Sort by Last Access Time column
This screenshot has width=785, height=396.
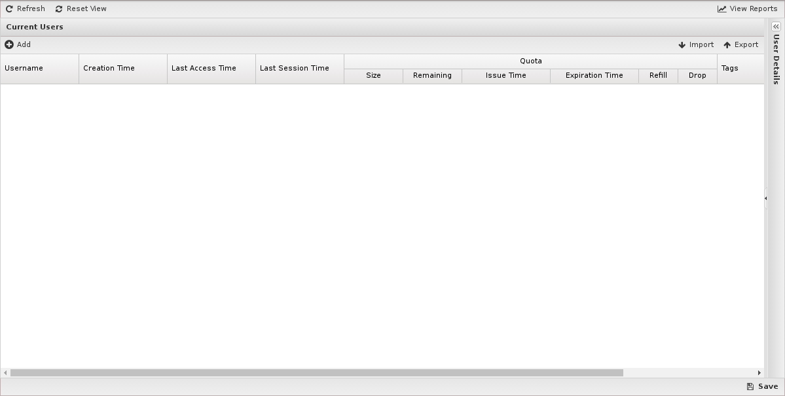pos(211,69)
